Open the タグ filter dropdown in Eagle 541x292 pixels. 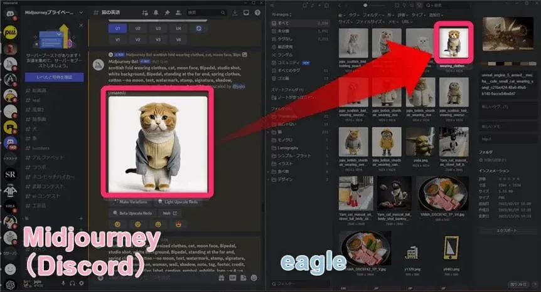point(353,15)
